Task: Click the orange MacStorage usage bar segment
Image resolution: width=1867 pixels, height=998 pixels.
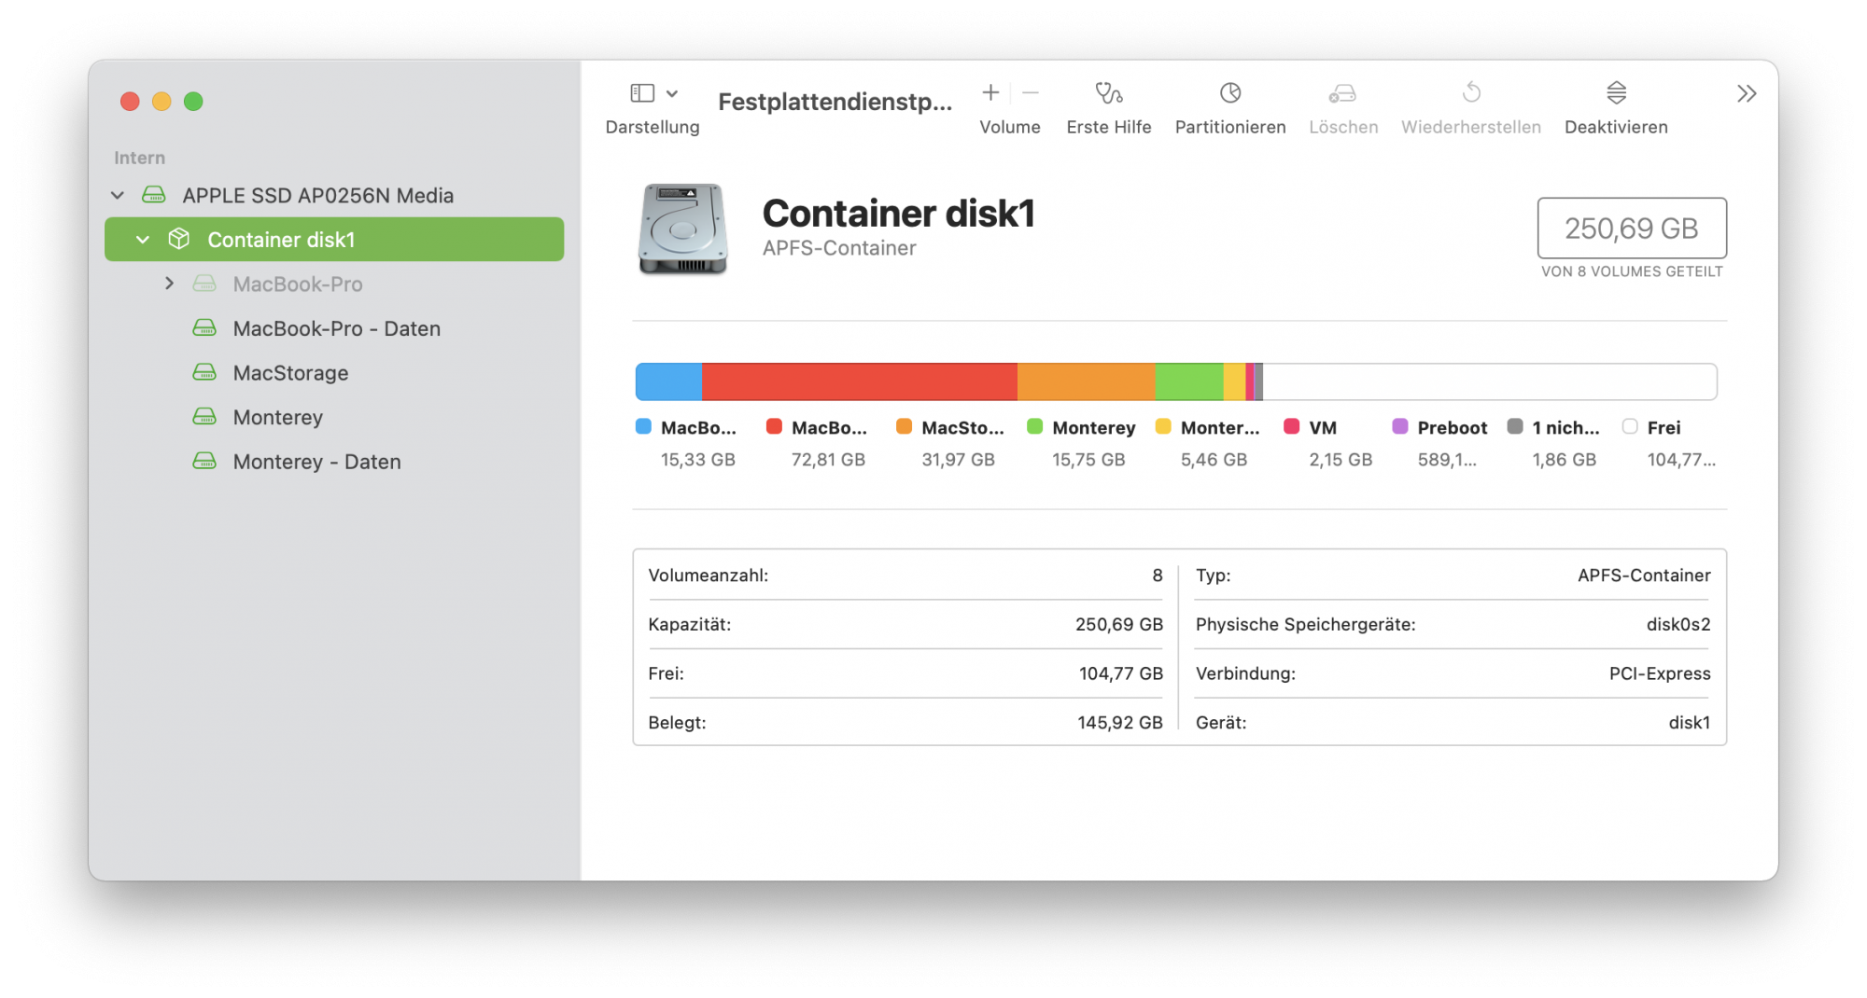Action: tap(1087, 381)
